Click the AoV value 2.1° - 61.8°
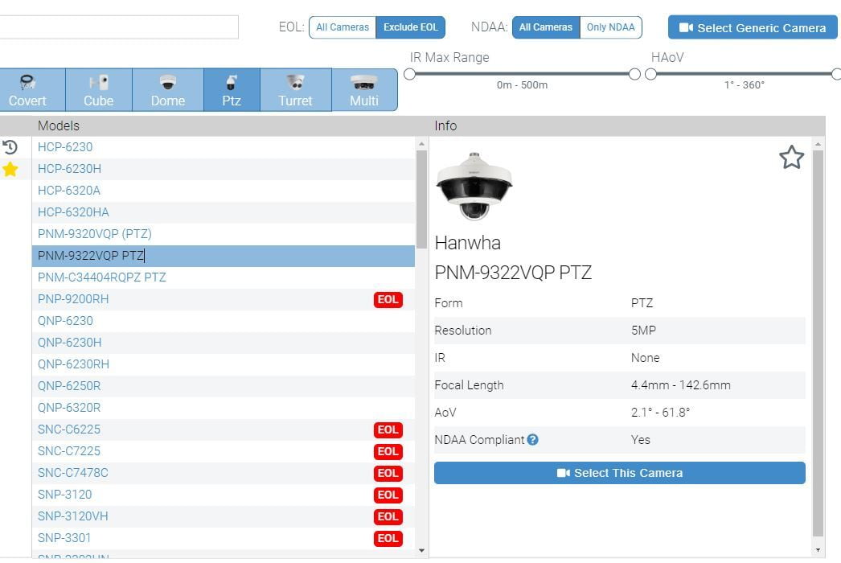This screenshot has width=841, height=563. coord(660,412)
